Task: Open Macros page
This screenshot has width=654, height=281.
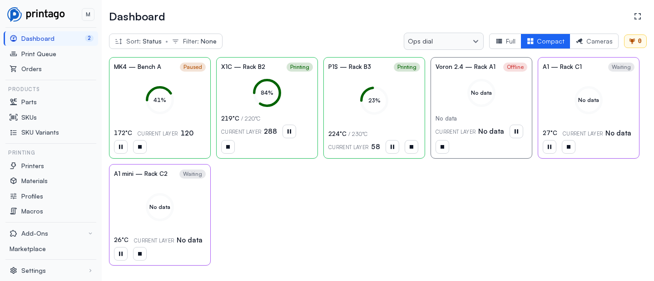Action: pos(51,211)
